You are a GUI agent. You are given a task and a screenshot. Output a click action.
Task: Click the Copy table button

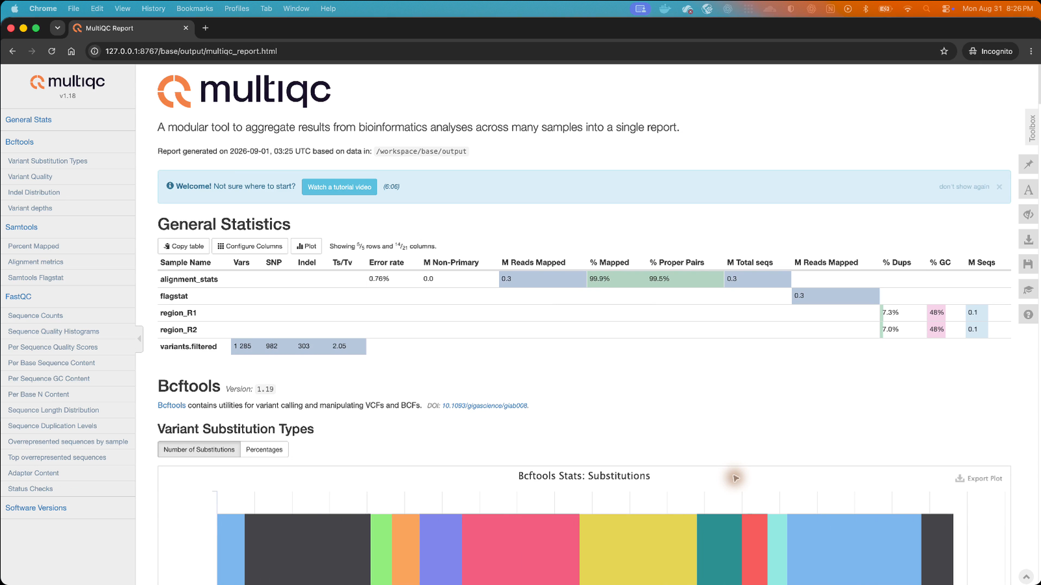coord(183,246)
